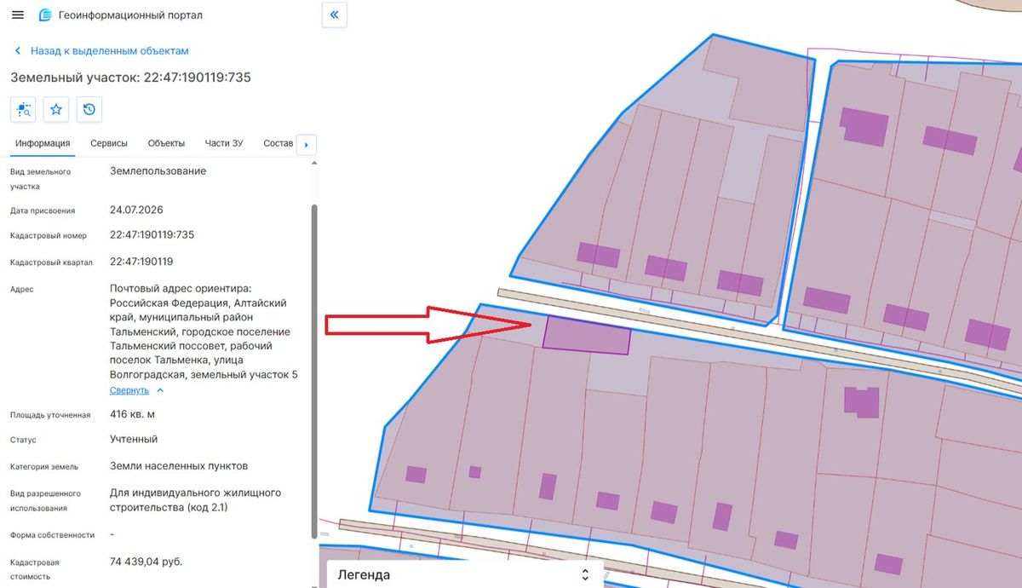
Task: Select the highlighted purple parcel on map
Action: [587, 335]
